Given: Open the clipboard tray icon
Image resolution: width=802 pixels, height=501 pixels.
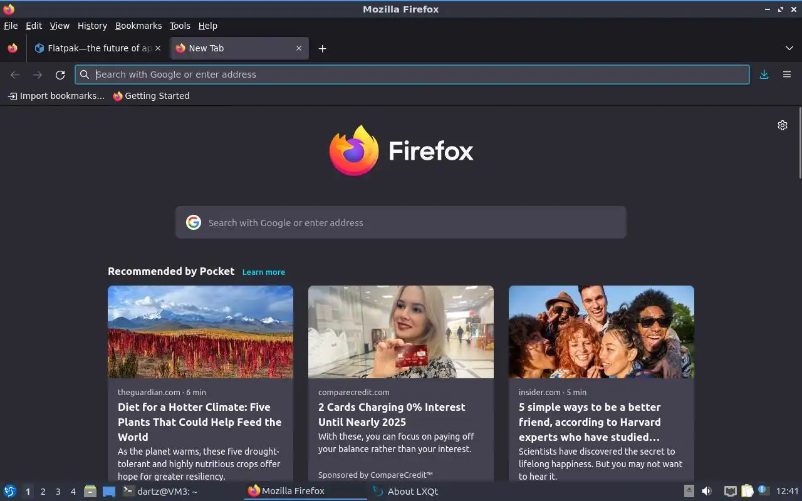Looking at the screenshot, I should click(747, 491).
